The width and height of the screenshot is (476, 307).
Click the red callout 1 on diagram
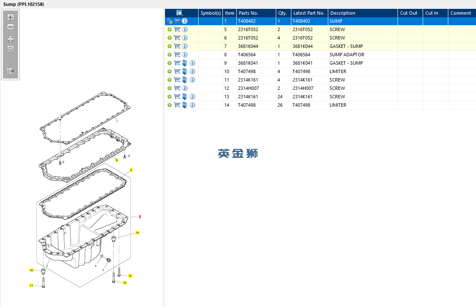click(x=140, y=217)
